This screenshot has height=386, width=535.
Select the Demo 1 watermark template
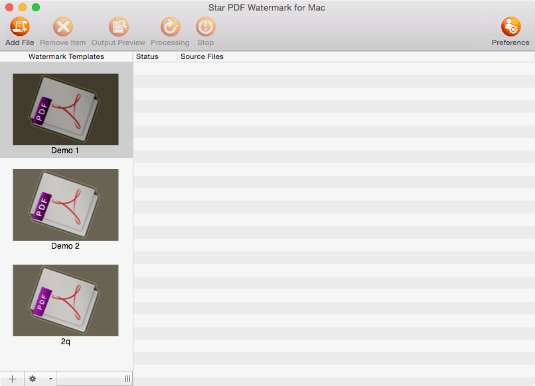coord(65,109)
